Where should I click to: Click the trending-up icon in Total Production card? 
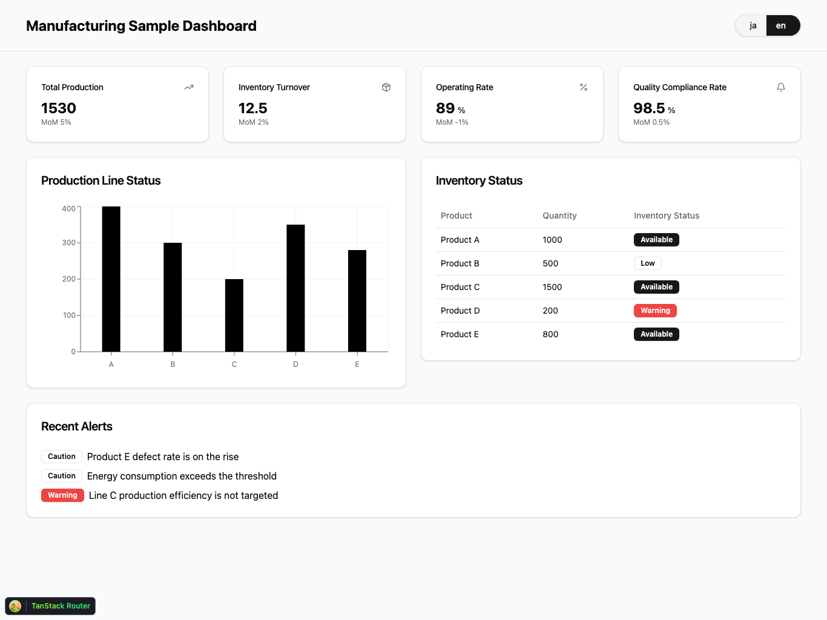[189, 87]
